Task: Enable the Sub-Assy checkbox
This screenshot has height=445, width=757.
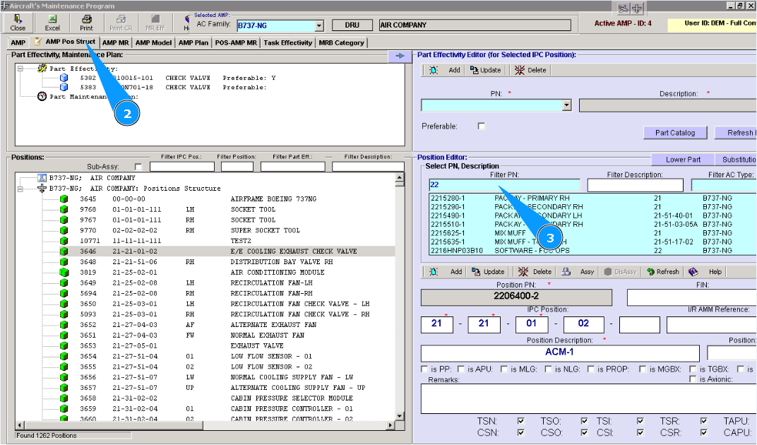Action: pos(138,167)
